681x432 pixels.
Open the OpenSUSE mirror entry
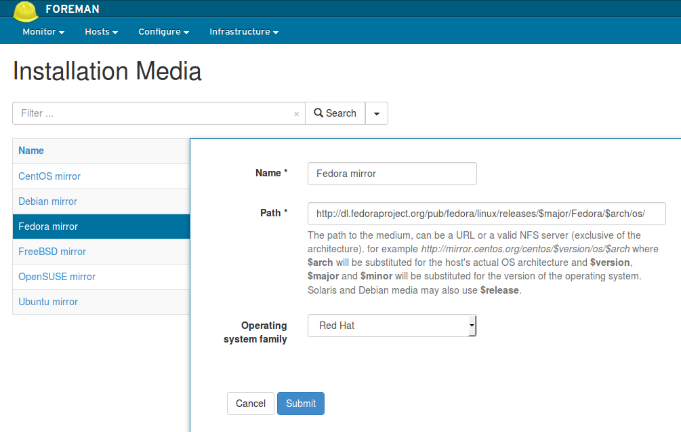click(x=57, y=277)
